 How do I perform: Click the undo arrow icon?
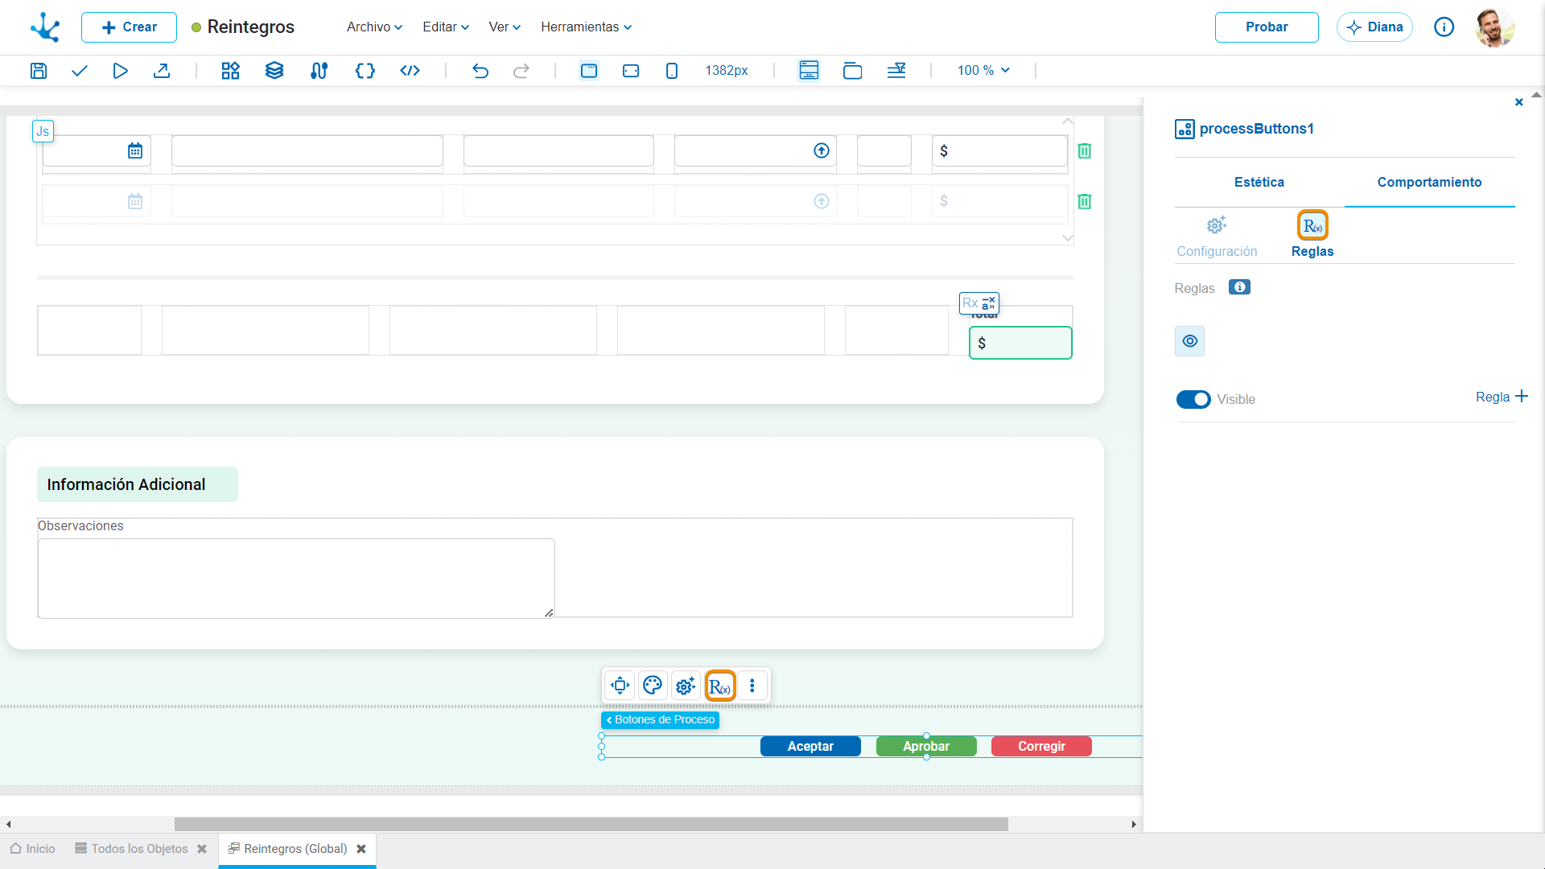coord(480,71)
